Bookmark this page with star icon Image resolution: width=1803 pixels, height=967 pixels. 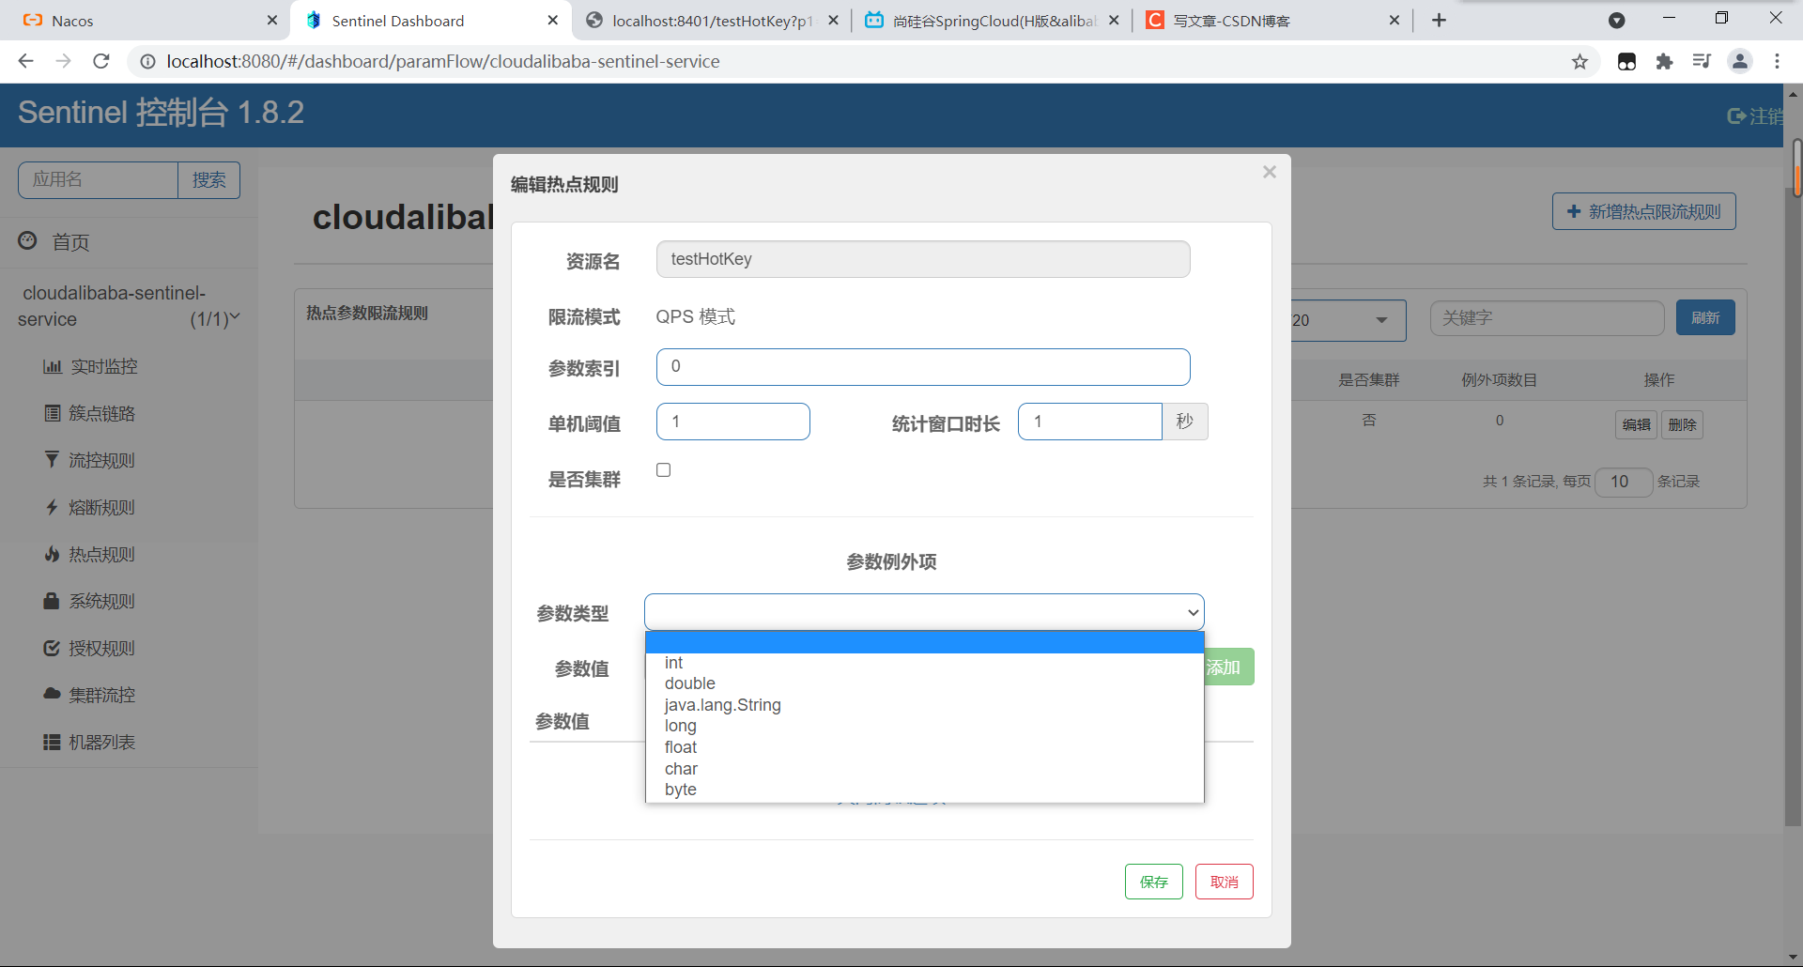pyautogui.click(x=1580, y=61)
